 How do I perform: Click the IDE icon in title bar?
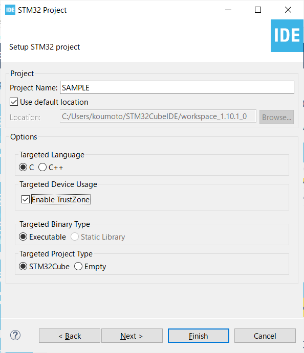click(x=10, y=10)
